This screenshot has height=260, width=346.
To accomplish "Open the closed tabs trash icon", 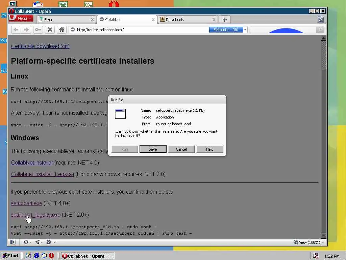I will point(321,20).
